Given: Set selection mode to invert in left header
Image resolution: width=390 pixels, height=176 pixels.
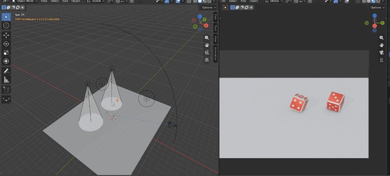Looking at the screenshot, I should (19, 7).
